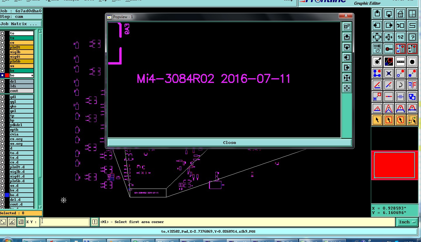Click the grid snap icon left of X Y

[x=21, y=222]
